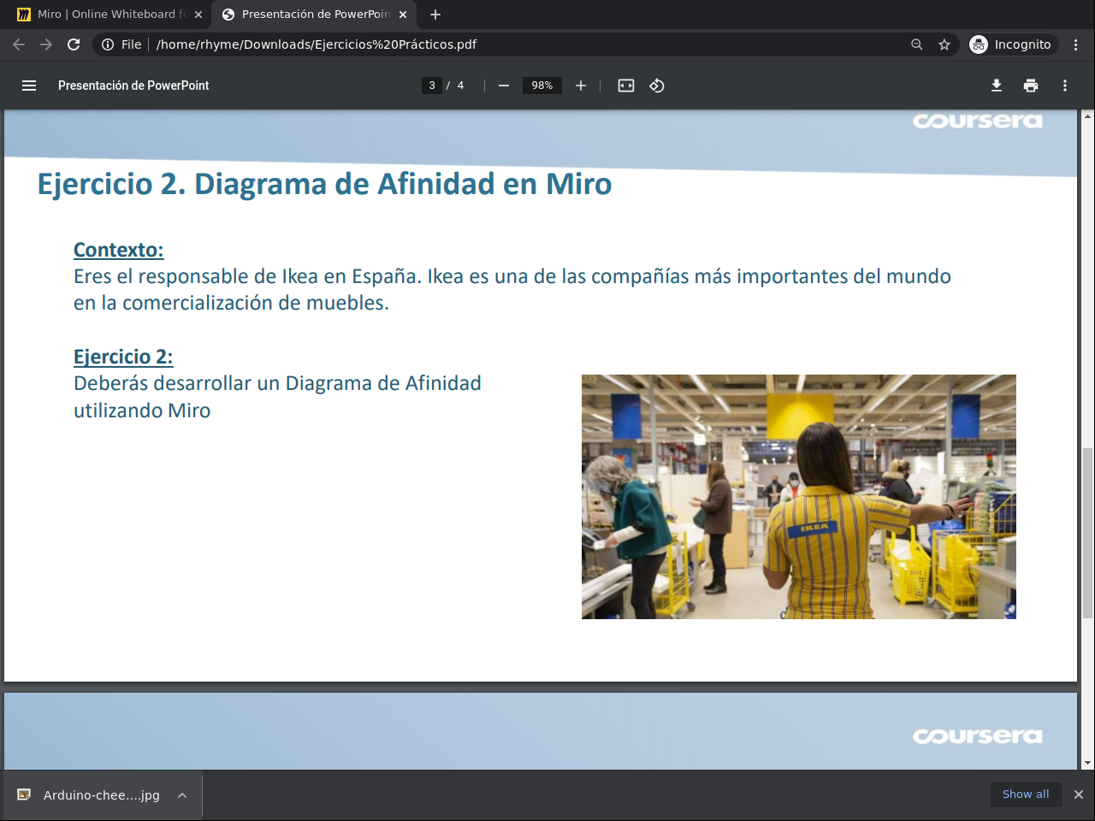Select the Presentación de PowerPoint tab
This screenshot has height=821, width=1095.
click(x=315, y=15)
